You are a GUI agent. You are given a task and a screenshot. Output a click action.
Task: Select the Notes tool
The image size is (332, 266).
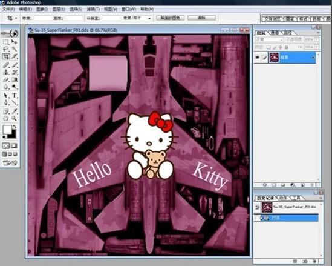(6, 111)
